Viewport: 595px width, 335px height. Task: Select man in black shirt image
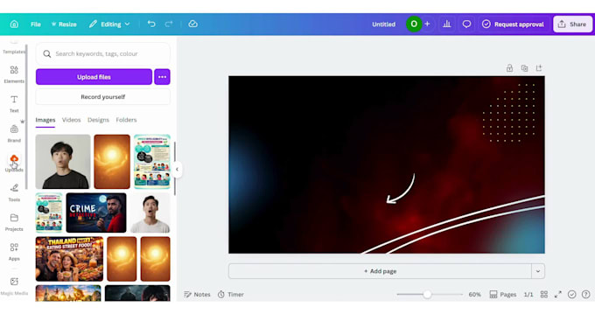[x=63, y=162]
